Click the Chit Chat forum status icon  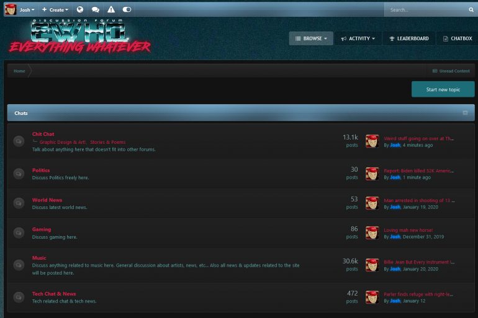(x=19, y=141)
